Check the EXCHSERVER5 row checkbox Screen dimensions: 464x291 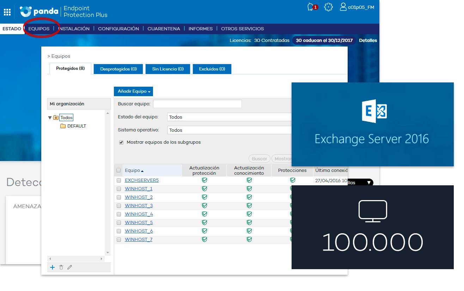[118, 180]
